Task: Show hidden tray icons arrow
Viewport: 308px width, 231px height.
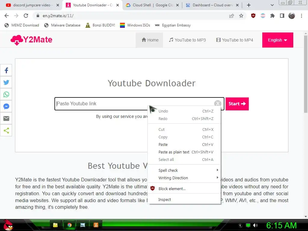Action: point(240,226)
